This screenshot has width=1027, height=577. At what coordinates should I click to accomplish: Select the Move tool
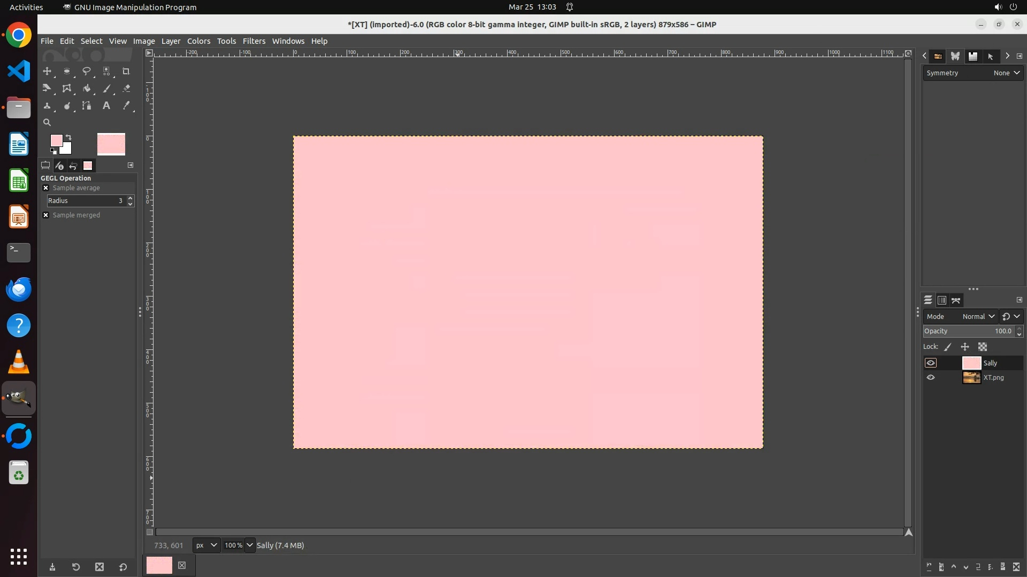[47, 71]
